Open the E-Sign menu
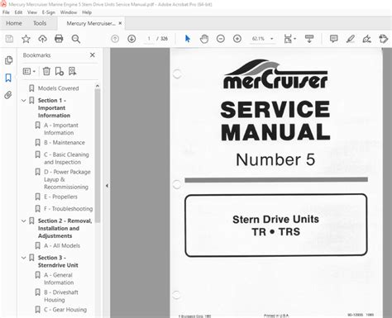The image size is (392, 318). click(48, 12)
